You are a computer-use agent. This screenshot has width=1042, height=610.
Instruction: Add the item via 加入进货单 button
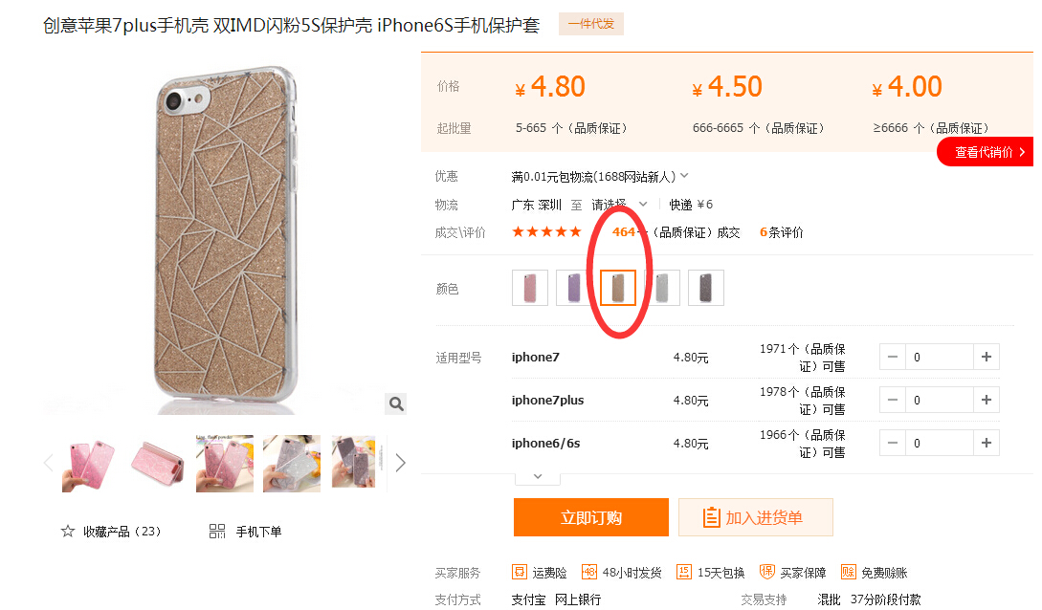coord(756,517)
